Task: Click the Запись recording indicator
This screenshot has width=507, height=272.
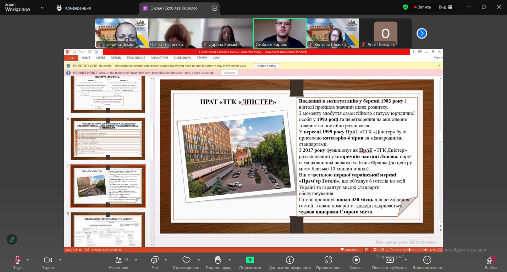Action: tap(422, 7)
